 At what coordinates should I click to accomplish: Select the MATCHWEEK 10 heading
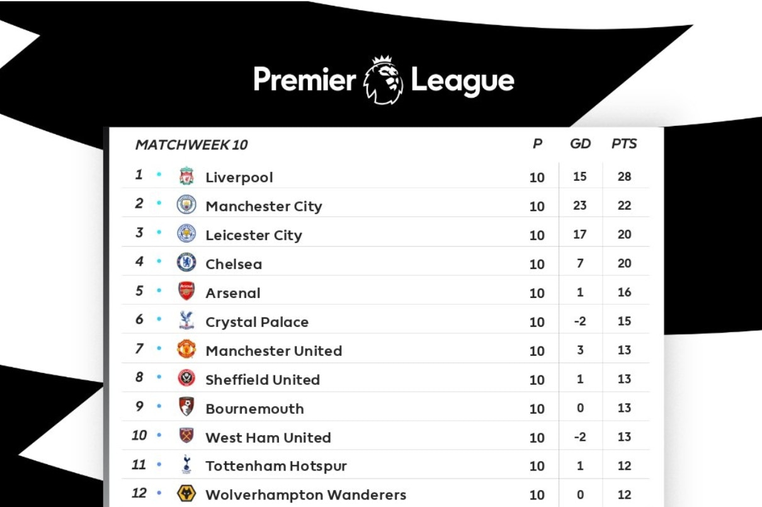pyautogui.click(x=191, y=145)
